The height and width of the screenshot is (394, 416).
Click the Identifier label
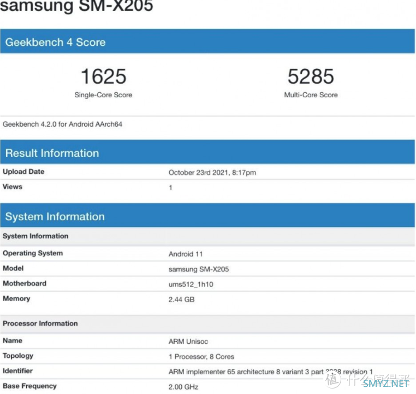(17, 371)
